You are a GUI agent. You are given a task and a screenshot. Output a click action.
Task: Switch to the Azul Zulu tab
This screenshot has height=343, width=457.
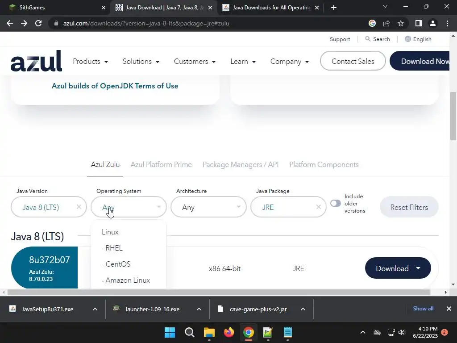(x=105, y=165)
